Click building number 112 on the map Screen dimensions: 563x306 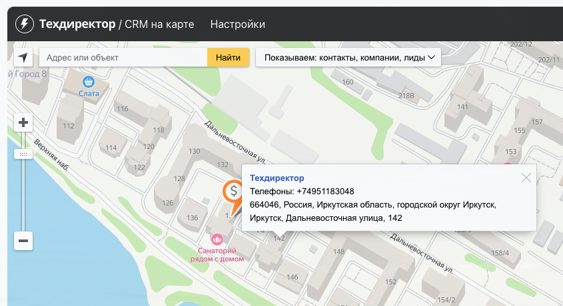pos(68,126)
